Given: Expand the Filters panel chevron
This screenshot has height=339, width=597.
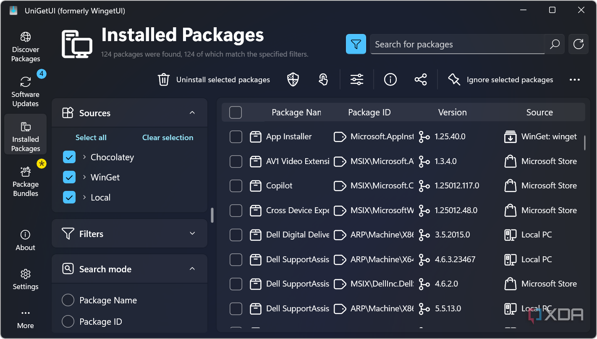Looking at the screenshot, I should click(192, 234).
